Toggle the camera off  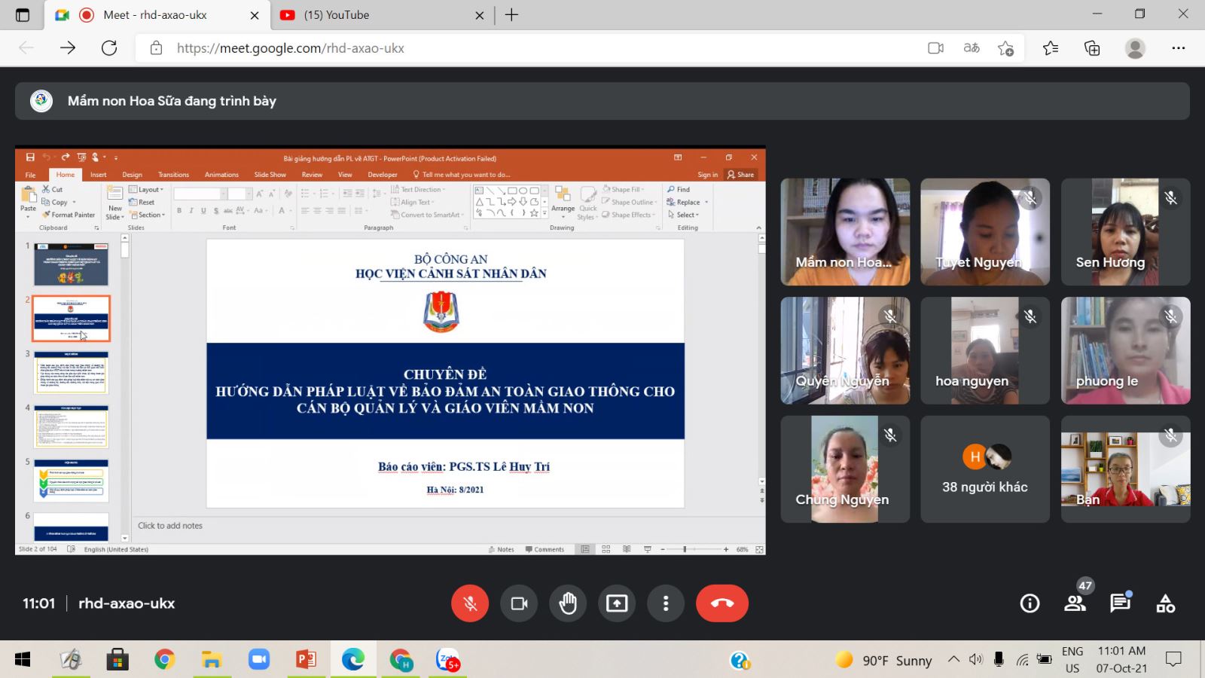click(519, 603)
